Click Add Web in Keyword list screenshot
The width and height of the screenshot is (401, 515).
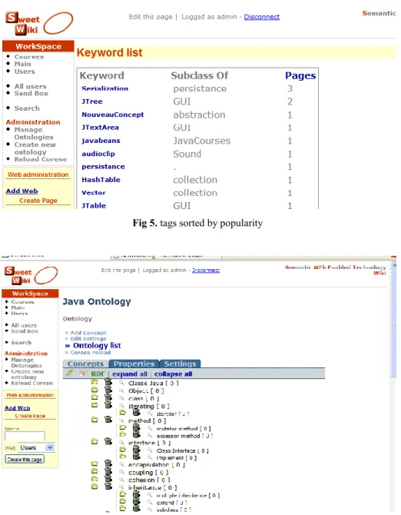(x=22, y=191)
